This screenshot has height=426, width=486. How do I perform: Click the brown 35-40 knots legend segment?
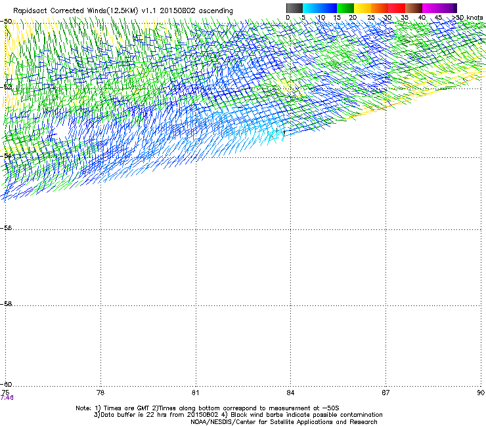coord(414,8)
